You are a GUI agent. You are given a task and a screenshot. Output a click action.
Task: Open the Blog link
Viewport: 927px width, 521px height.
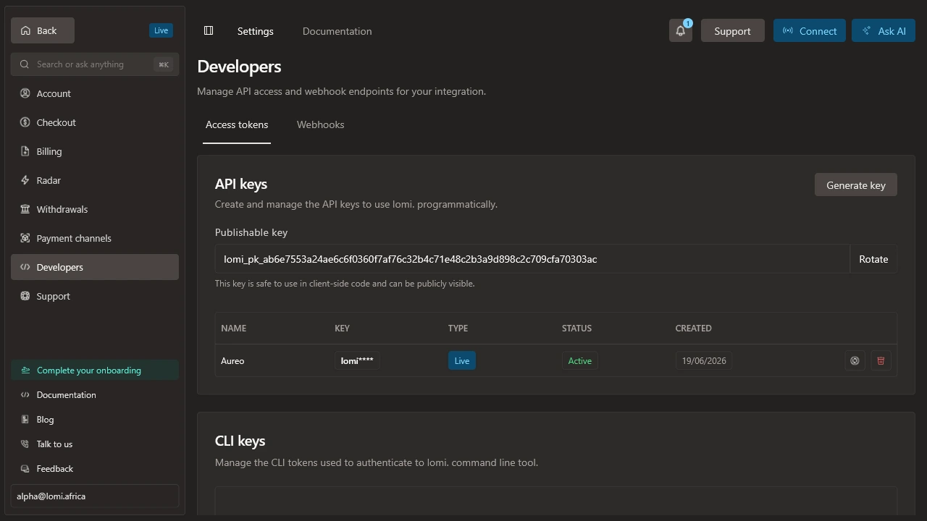point(95,419)
